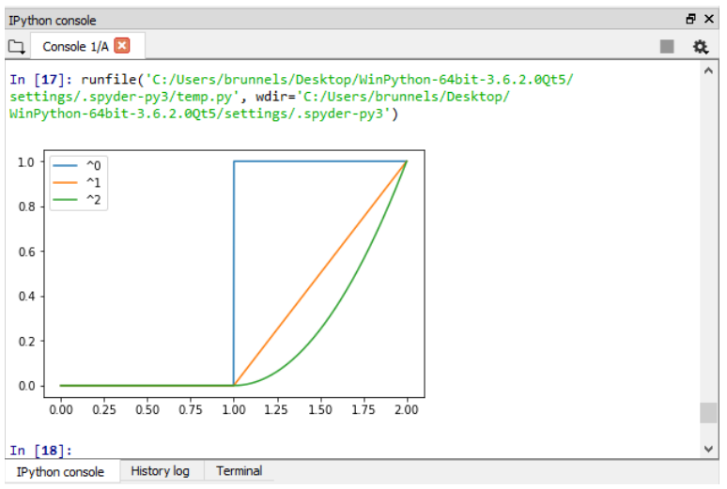Click the browse tabs folder icon

[x=17, y=47]
